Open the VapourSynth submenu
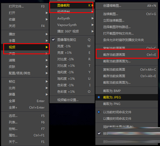The height and width of the screenshot is (146, 160). click(x=72, y=25)
